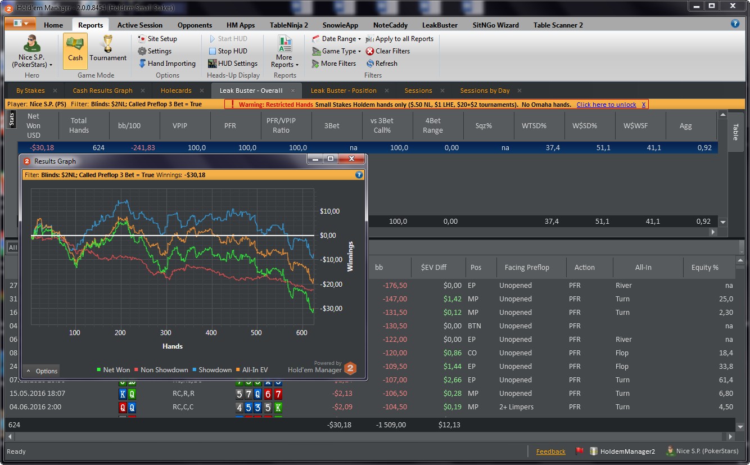Open help icon in Results Graph window
This screenshot has width=750, height=465.
(x=359, y=175)
